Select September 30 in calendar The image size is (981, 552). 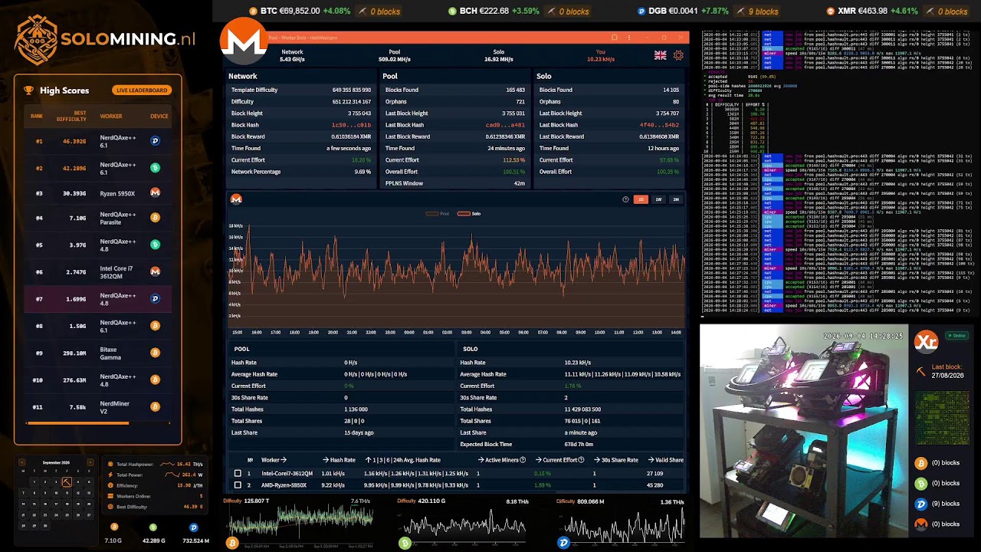click(45, 525)
